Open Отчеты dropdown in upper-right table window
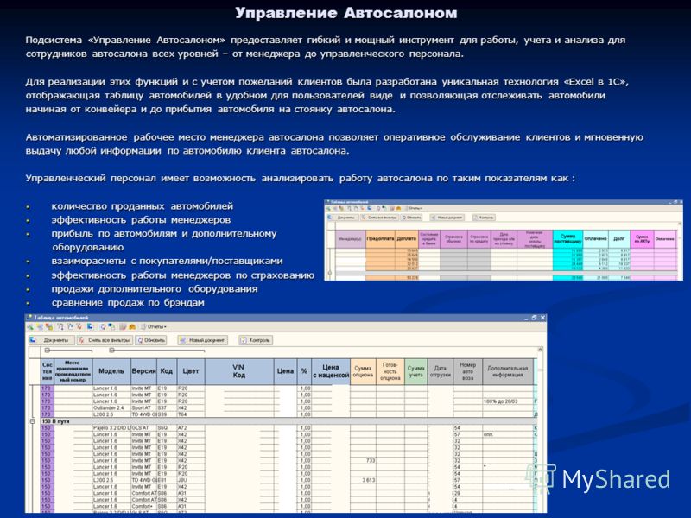Image resolution: width=691 pixels, height=518 pixels. pos(414,208)
